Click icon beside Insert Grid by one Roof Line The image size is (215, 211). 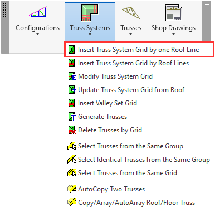click(71, 50)
